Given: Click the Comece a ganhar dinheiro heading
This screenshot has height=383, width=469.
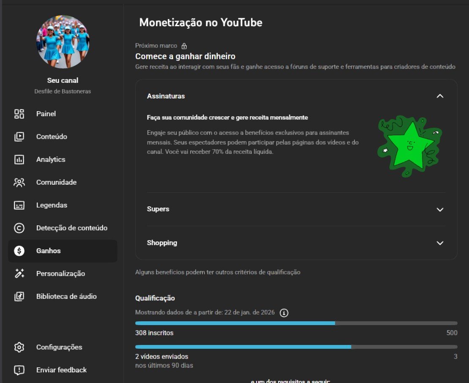Looking at the screenshot, I should [x=185, y=56].
